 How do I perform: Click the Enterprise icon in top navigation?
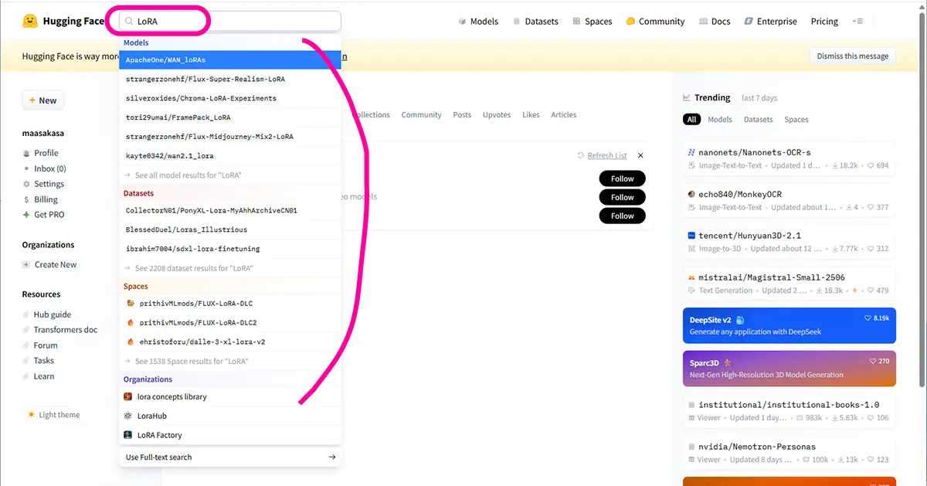tap(749, 22)
